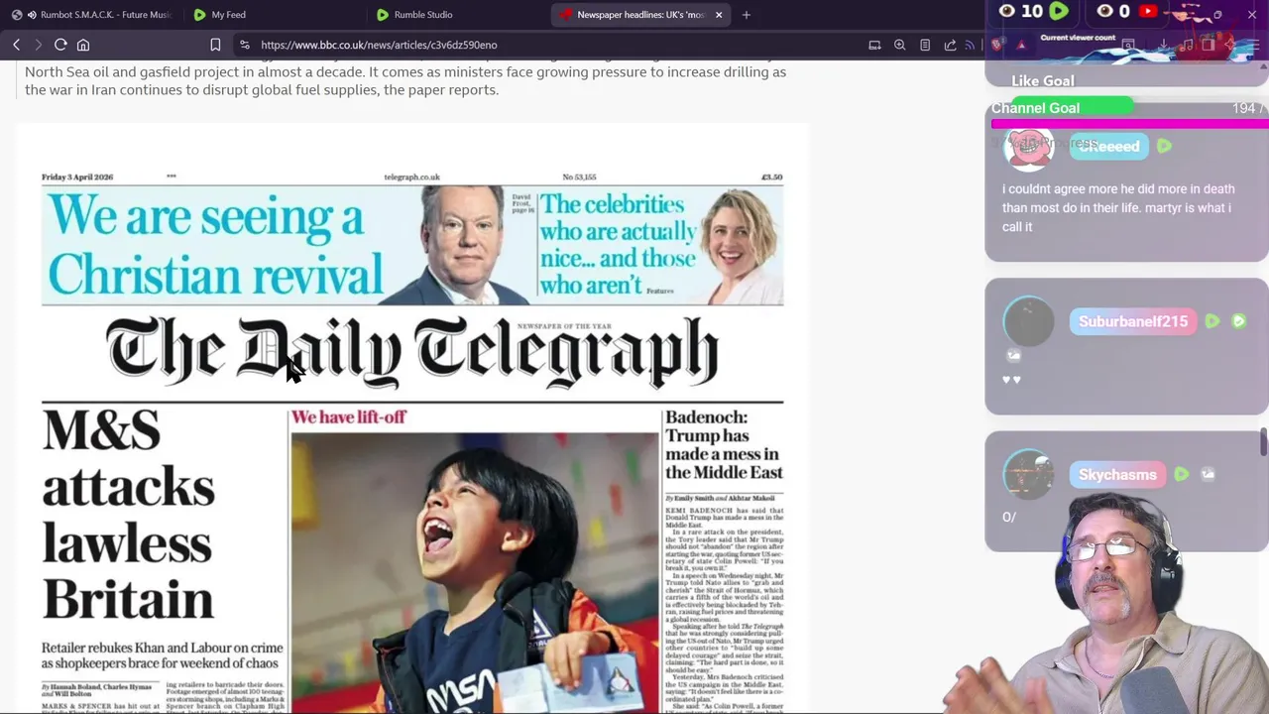Click the browser forward arrow
The width and height of the screenshot is (1269, 714).
click(x=39, y=45)
